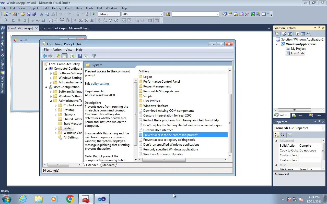
Task: Open File menu in Group Policy Editor
Action: tap(46, 50)
